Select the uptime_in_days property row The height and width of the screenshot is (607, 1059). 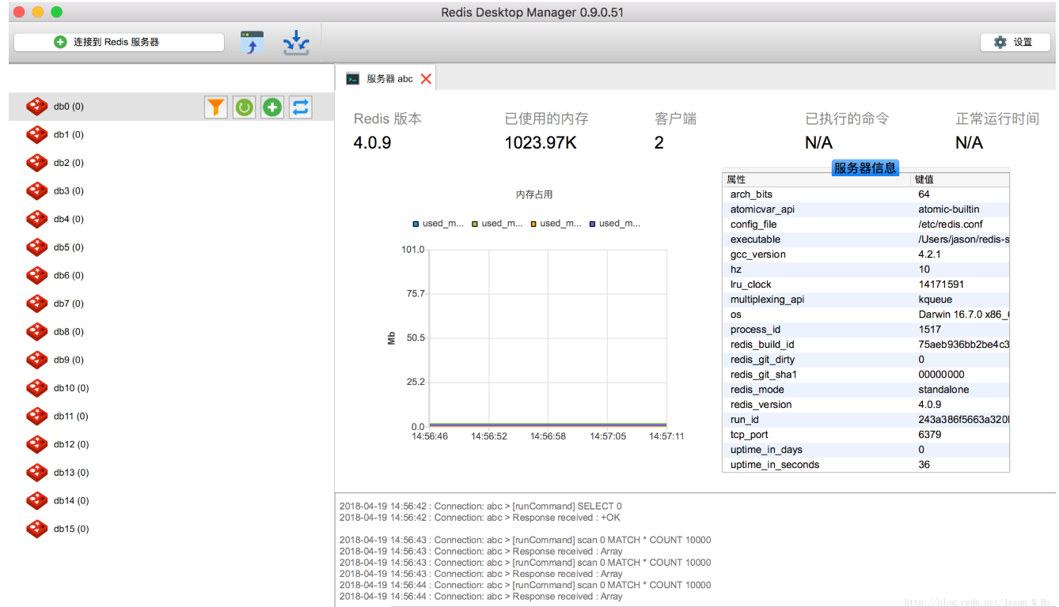pos(866,450)
